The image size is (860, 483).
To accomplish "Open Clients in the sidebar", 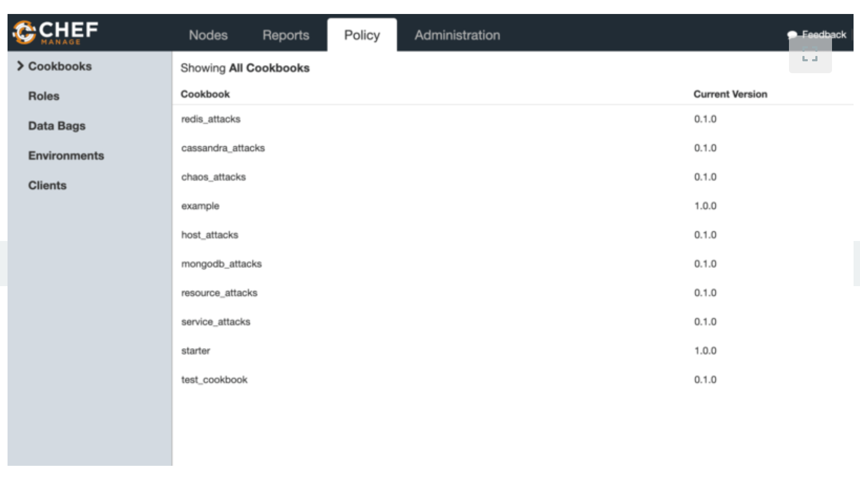I will coord(47,186).
